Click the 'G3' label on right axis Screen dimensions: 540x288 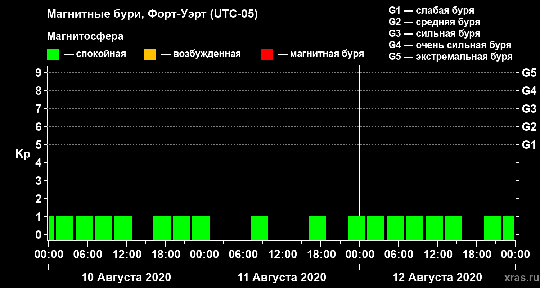click(x=529, y=109)
